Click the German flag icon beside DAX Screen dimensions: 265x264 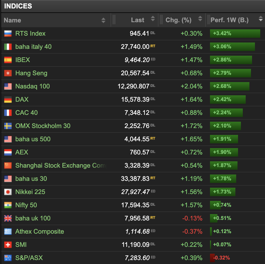tap(8, 100)
